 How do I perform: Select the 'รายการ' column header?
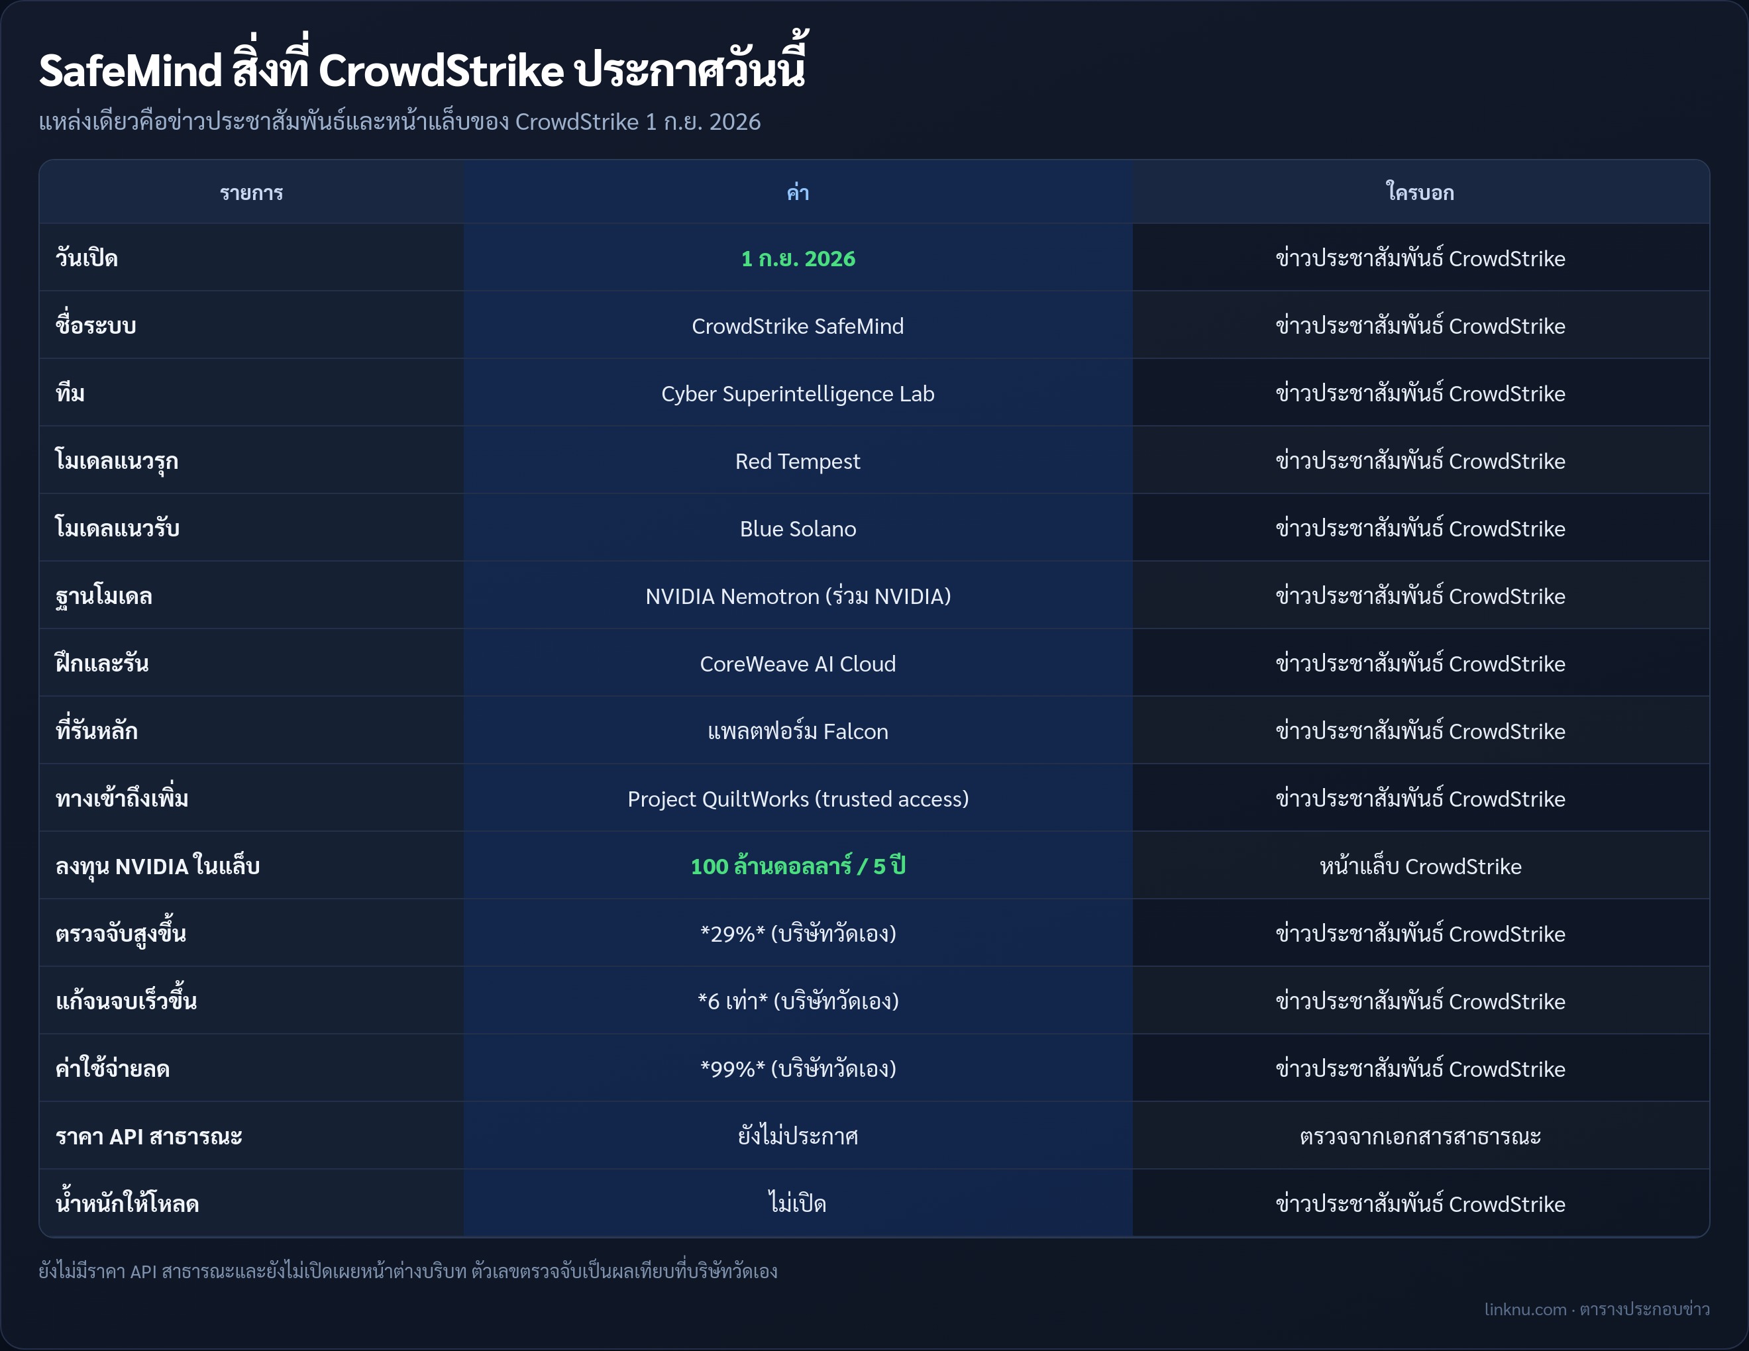pos(252,193)
